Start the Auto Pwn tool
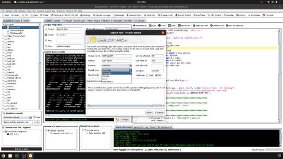This screenshot has height=159, width=283. [x=149, y=15]
